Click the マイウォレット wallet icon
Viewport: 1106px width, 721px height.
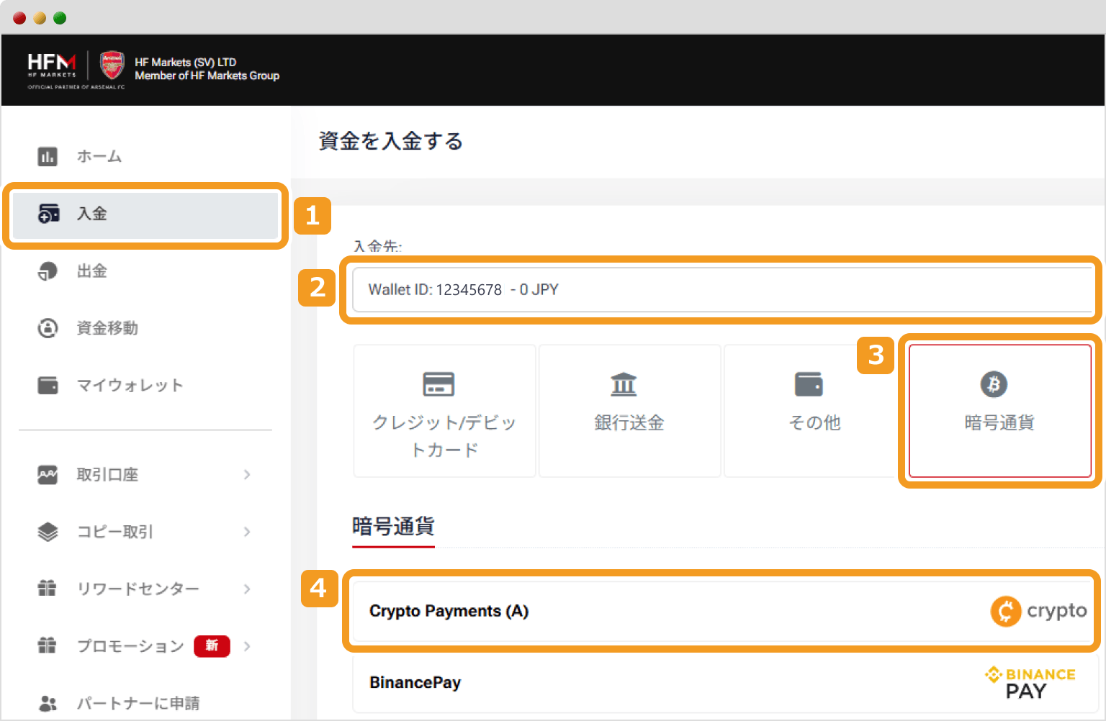pos(48,385)
